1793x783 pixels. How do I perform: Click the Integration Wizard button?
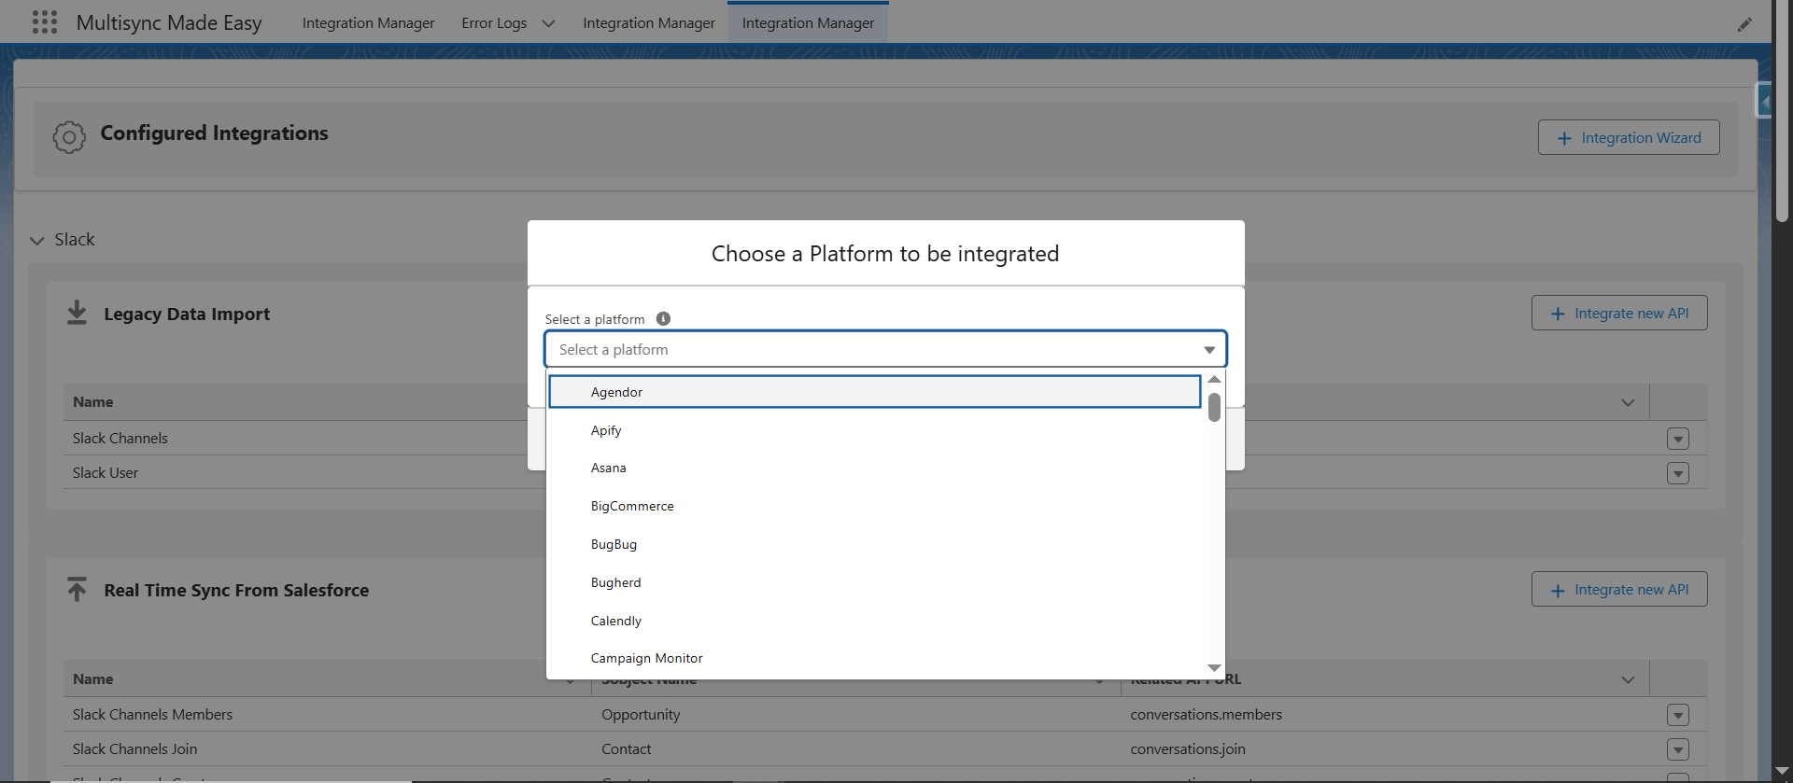pyautogui.click(x=1628, y=138)
